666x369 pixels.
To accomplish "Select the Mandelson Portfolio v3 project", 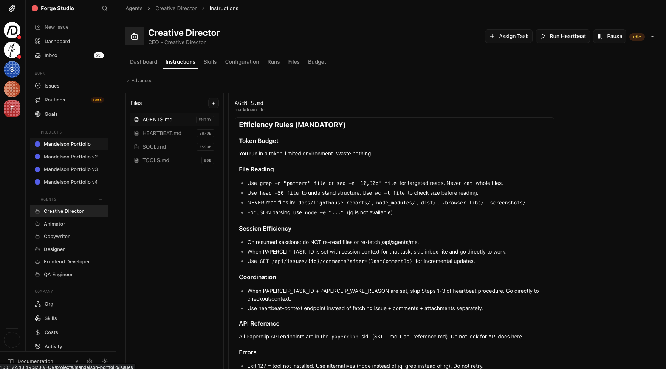I will coord(70,169).
